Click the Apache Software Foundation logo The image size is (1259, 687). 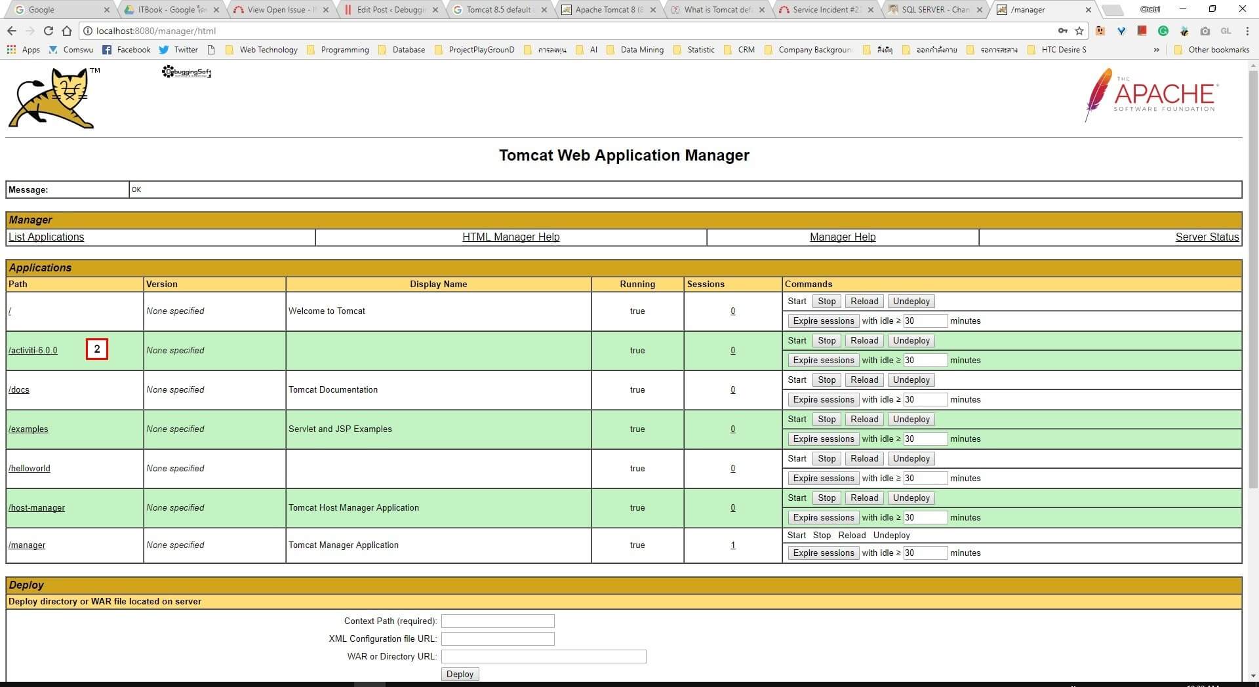coord(1152,95)
